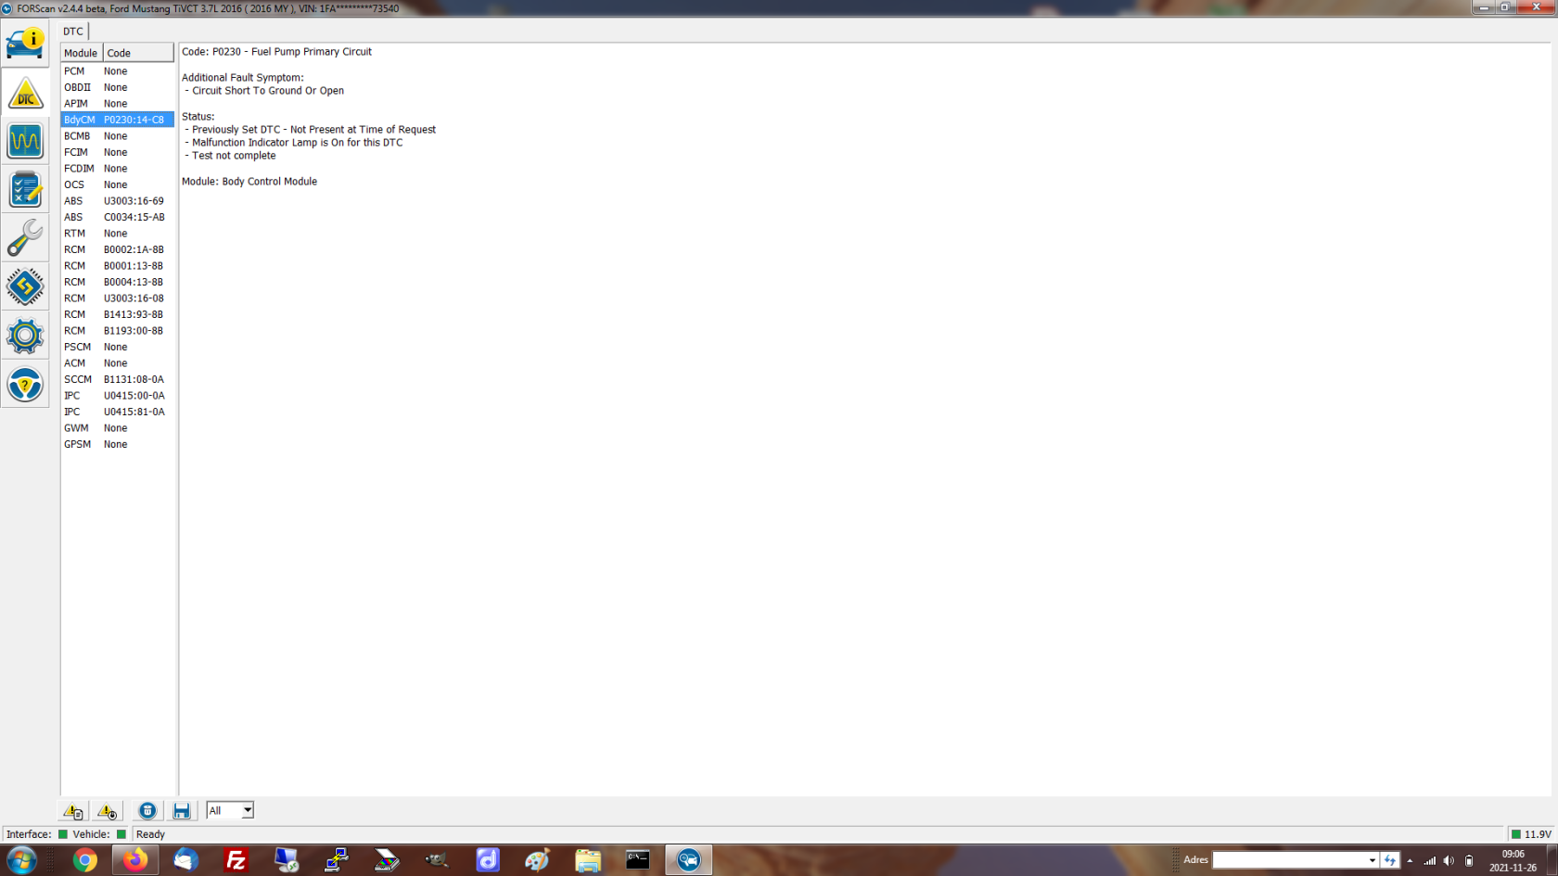
Task: Click the warning triangle with power symbol
Action: coord(108,810)
